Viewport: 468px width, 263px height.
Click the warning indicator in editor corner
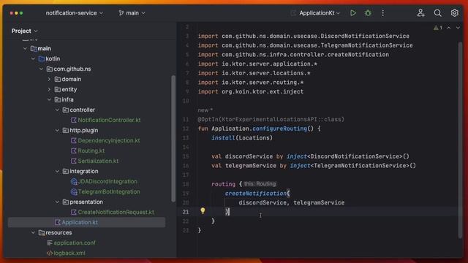[x=438, y=28]
